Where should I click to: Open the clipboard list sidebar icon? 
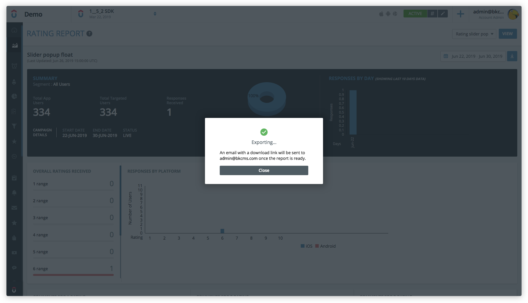tap(14, 111)
